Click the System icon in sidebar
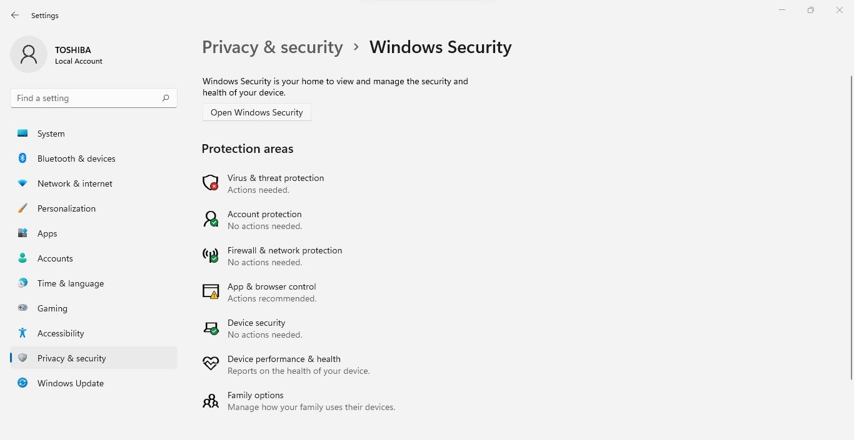This screenshot has width=854, height=440. click(x=23, y=134)
